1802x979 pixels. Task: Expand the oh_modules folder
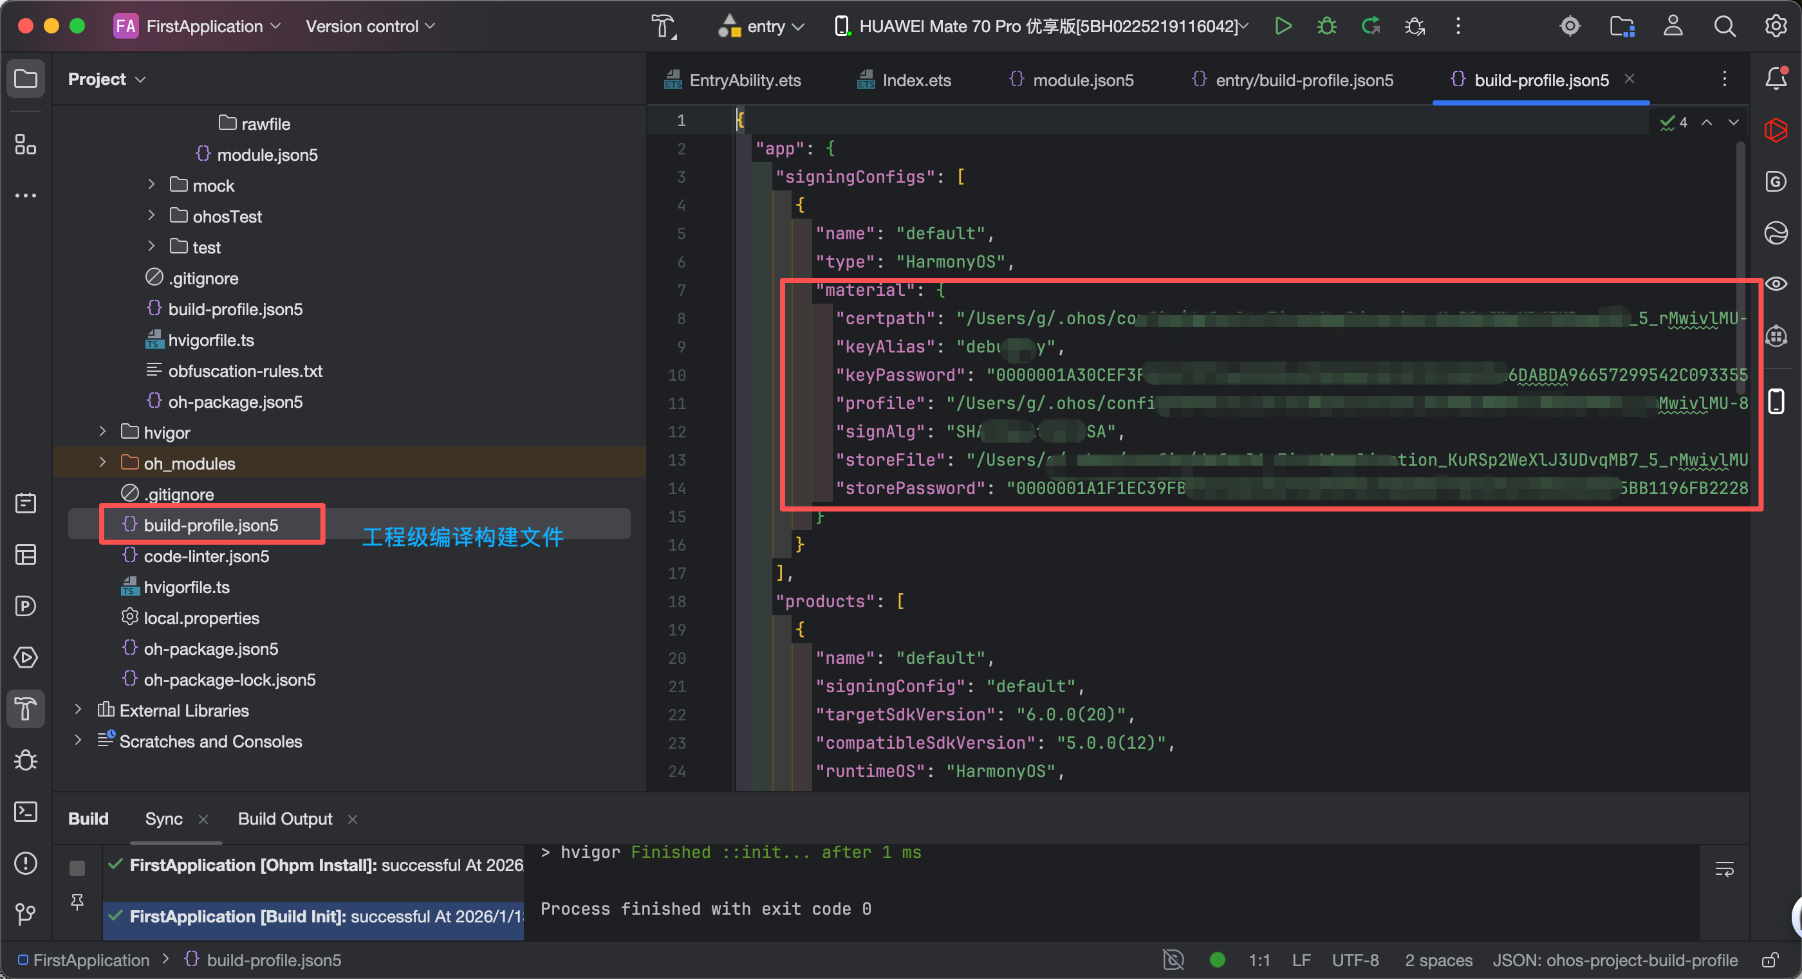pyautogui.click(x=103, y=462)
